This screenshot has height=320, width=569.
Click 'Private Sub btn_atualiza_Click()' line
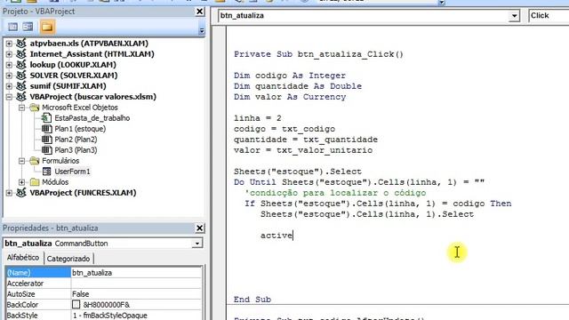click(x=318, y=54)
